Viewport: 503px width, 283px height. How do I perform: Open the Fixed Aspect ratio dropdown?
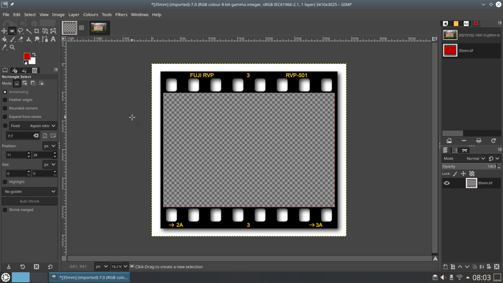pos(33,126)
